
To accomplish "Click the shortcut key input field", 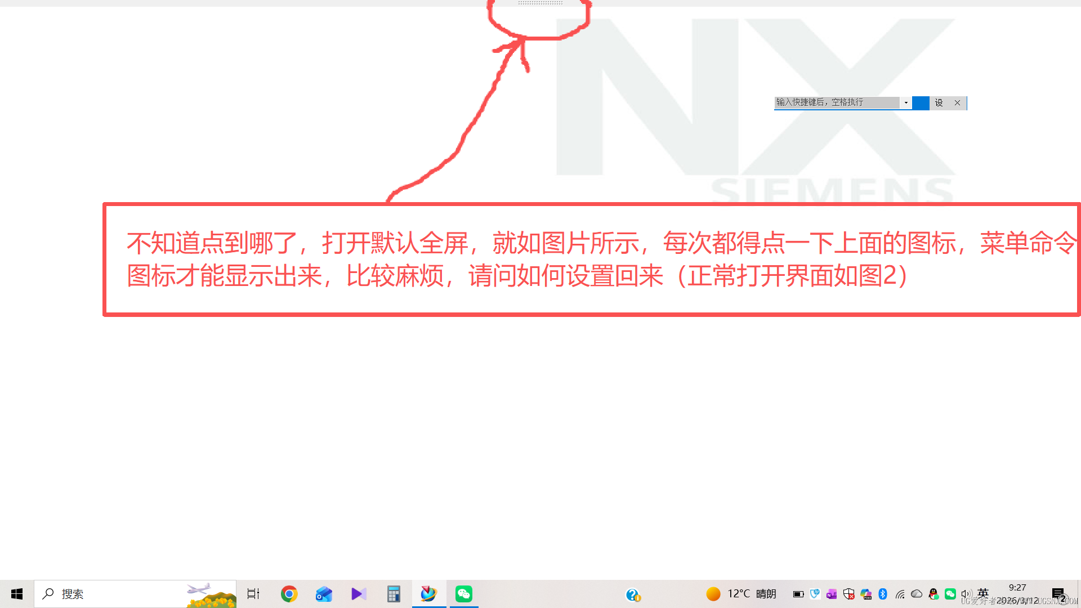I will (x=836, y=102).
